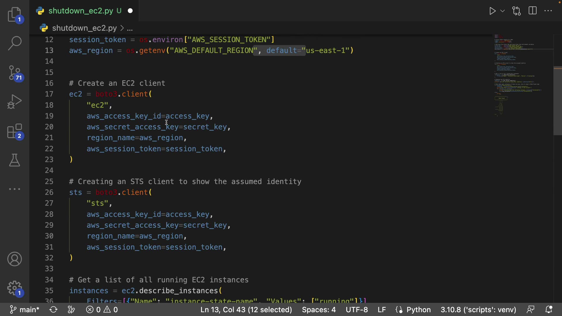Open the Manage settings gear

14,288
